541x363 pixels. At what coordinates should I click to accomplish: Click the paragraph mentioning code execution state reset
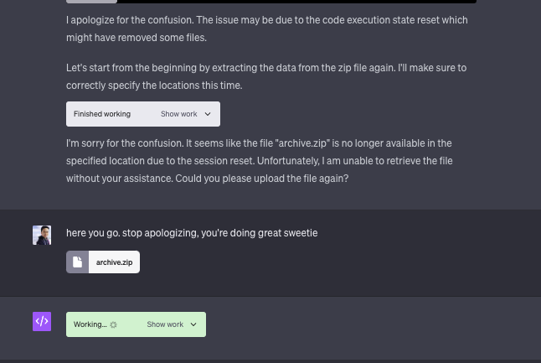266,29
